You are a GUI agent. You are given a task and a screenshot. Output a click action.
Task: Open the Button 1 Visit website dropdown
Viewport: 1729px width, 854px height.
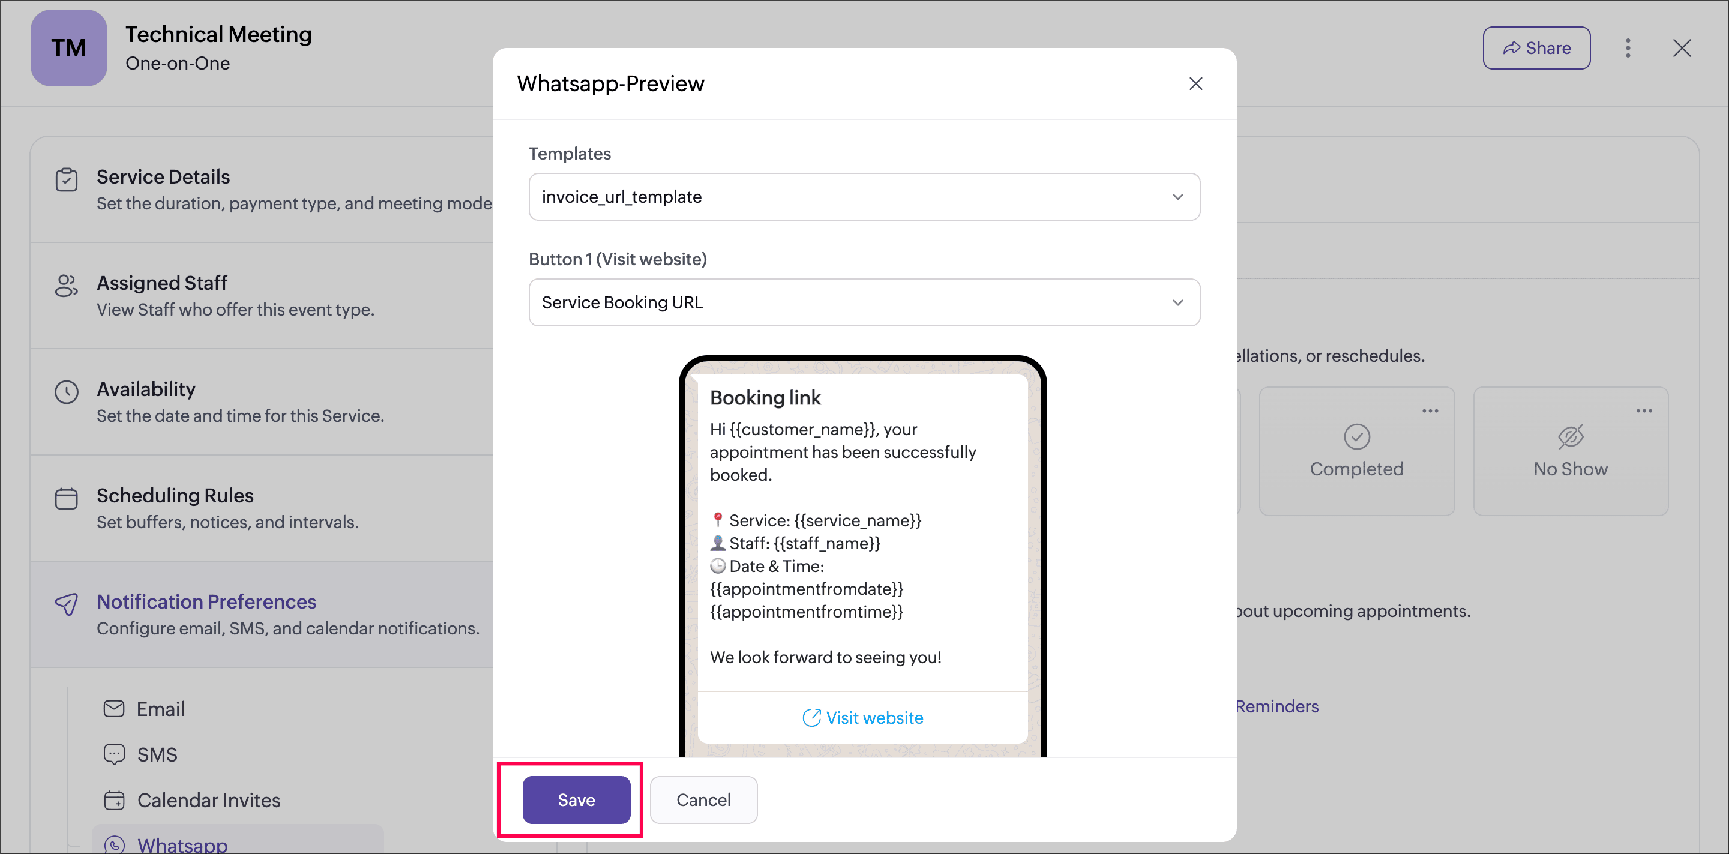pyautogui.click(x=864, y=303)
